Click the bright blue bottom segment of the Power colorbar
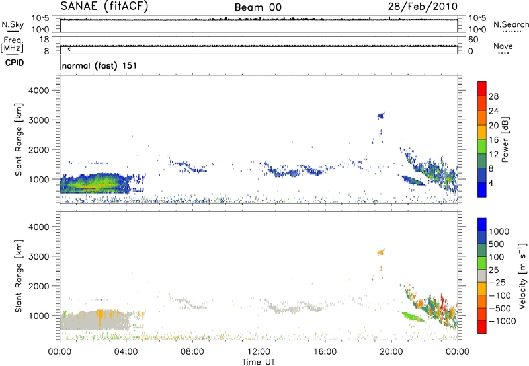 482,190
